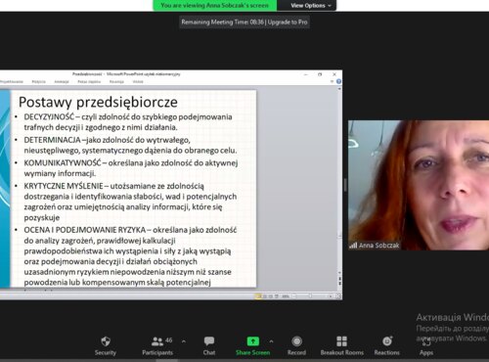489x362 pixels.
Task: Open the Participants panel
Action: (x=157, y=346)
